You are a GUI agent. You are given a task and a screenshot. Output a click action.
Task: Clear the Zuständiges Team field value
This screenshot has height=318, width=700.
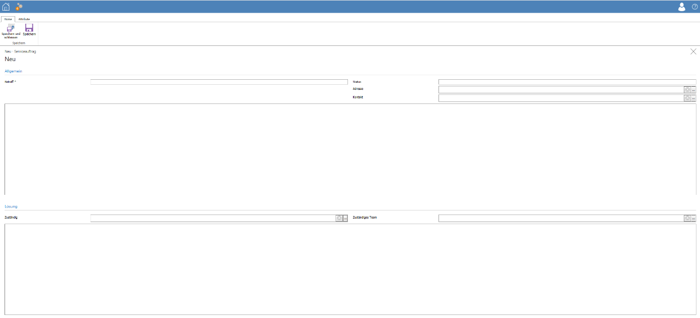click(x=687, y=218)
